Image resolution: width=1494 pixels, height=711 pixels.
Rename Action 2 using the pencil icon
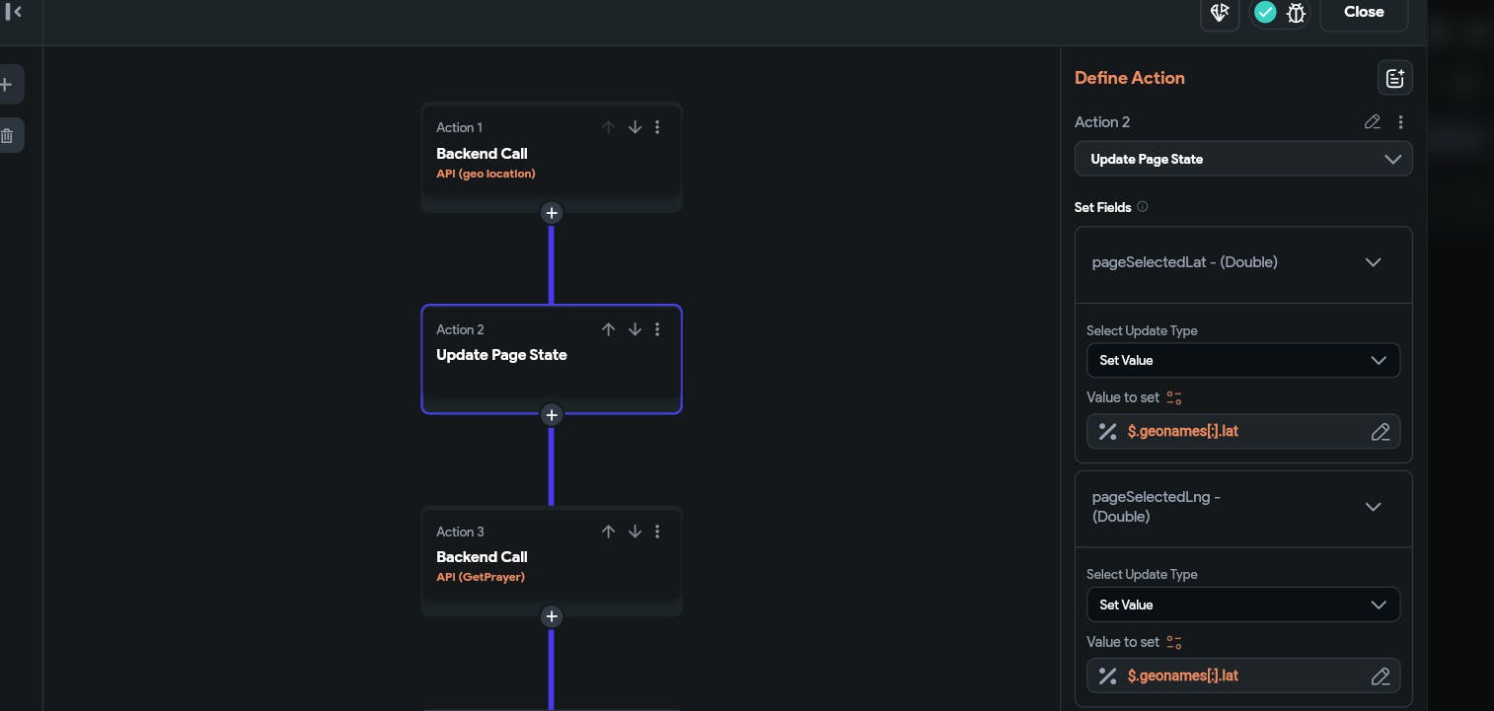1372,122
